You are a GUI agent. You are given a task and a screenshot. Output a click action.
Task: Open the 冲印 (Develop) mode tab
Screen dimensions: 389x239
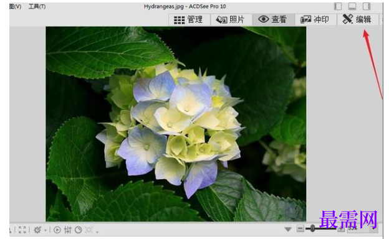tap(315, 19)
